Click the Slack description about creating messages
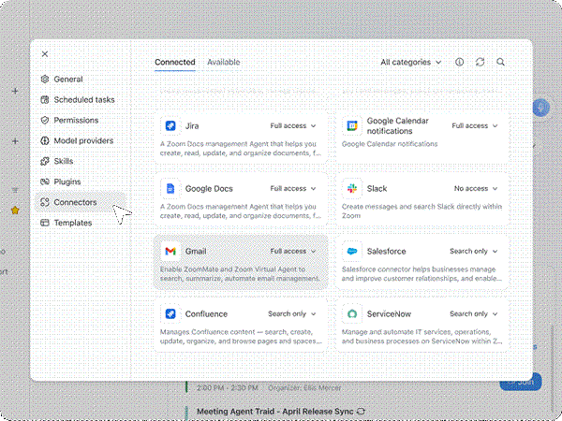The image size is (562, 421). [x=421, y=211]
